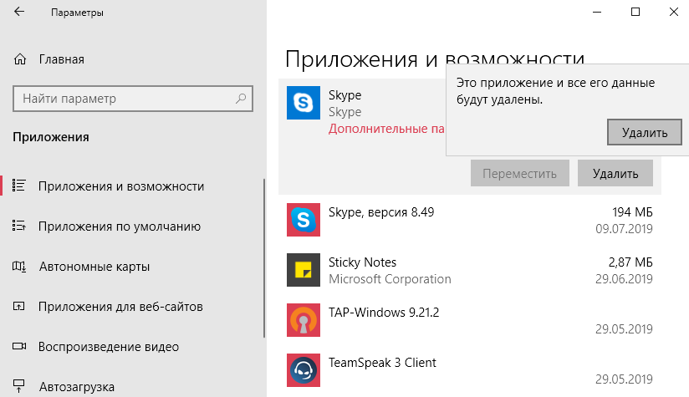Confirm removal with Удалить in popup
This screenshot has width=689, height=397.
coord(645,132)
